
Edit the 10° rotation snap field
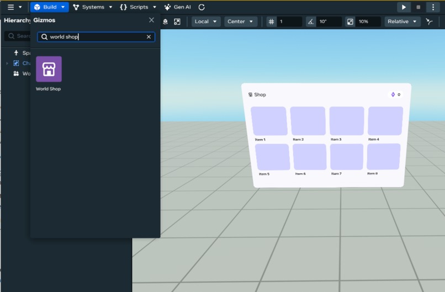pyautogui.click(x=329, y=22)
